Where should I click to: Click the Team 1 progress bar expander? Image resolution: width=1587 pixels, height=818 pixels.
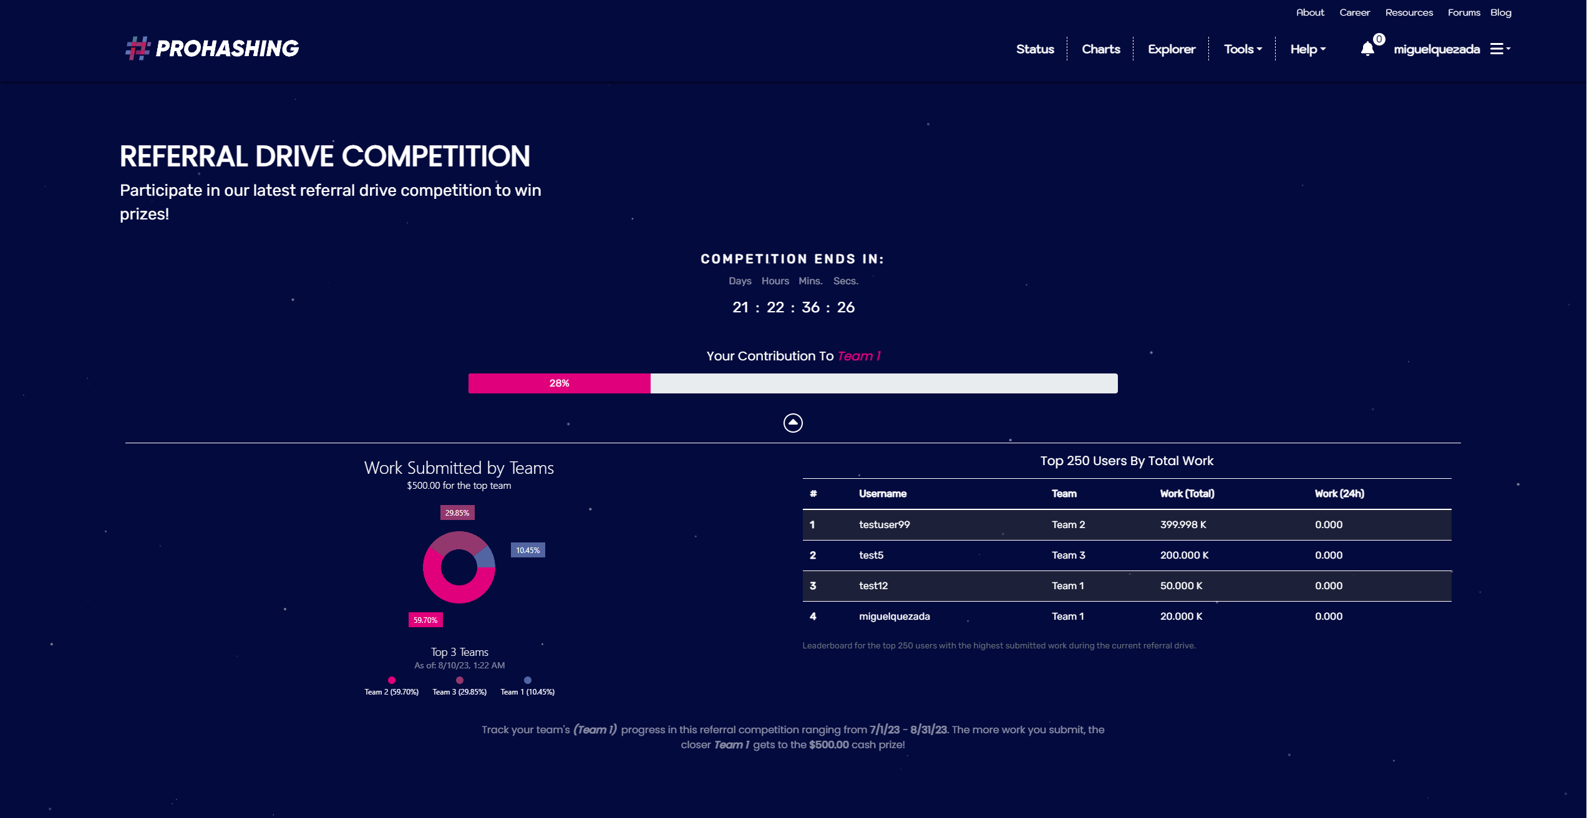click(793, 421)
